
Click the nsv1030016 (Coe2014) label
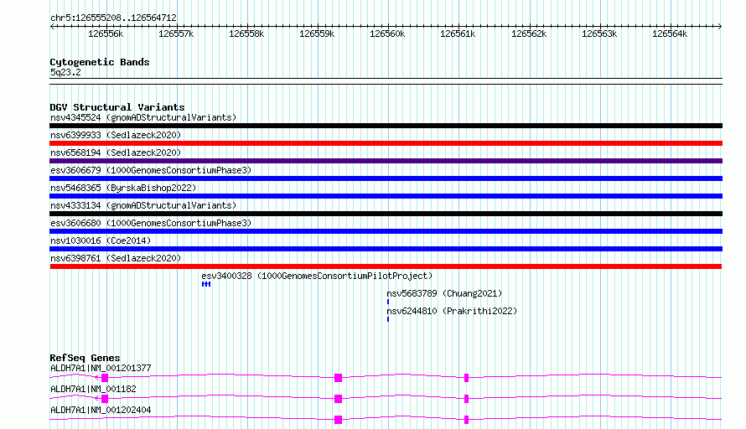click(101, 240)
